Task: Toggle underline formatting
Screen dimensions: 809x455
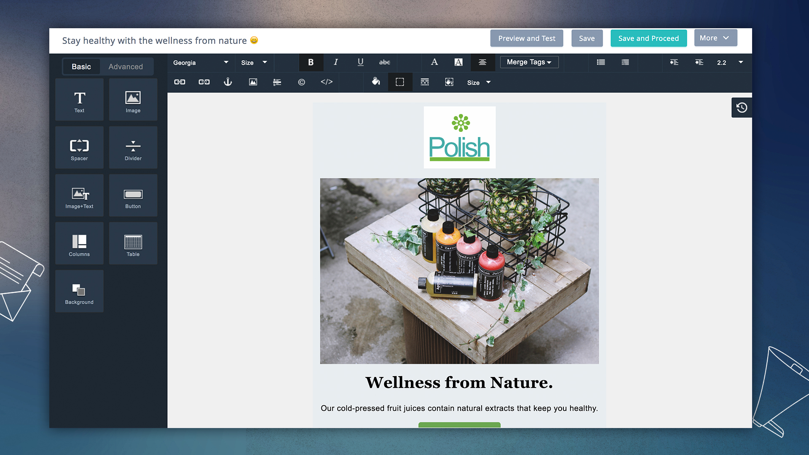Action: (361, 62)
